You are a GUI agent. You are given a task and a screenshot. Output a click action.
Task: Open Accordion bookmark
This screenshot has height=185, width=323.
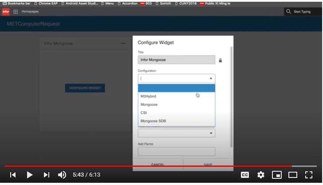pos(128,4)
